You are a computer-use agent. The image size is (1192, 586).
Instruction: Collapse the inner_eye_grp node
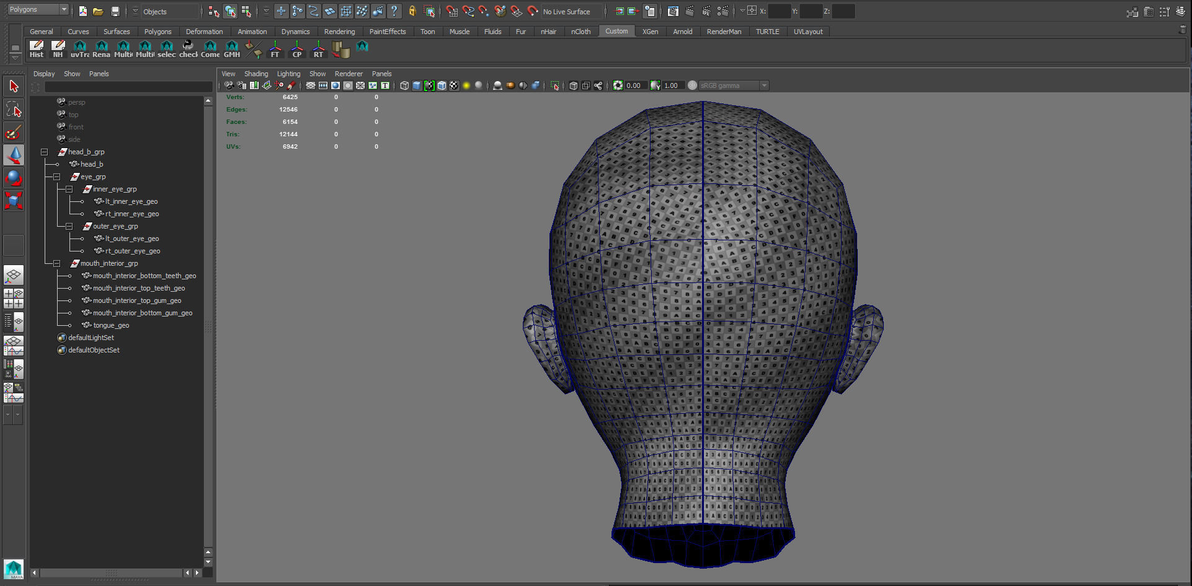click(x=69, y=189)
